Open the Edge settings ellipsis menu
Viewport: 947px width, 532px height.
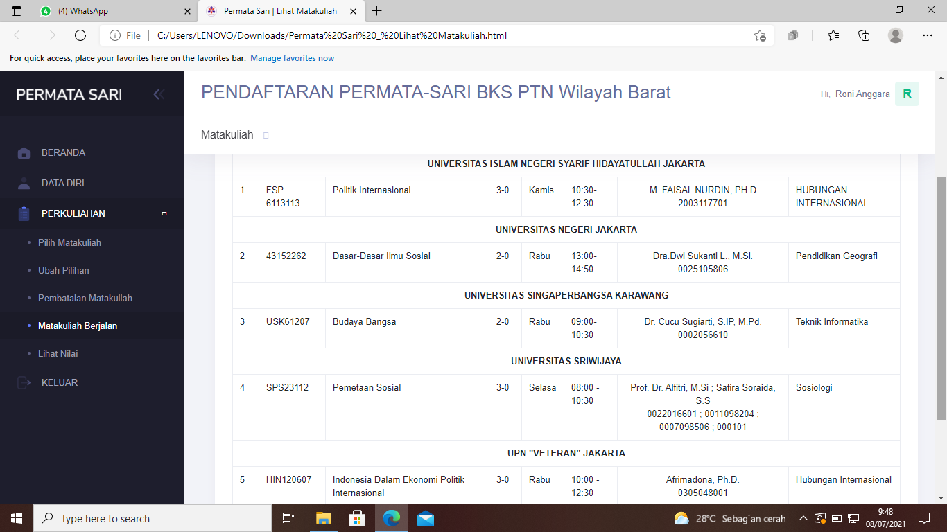928,35
